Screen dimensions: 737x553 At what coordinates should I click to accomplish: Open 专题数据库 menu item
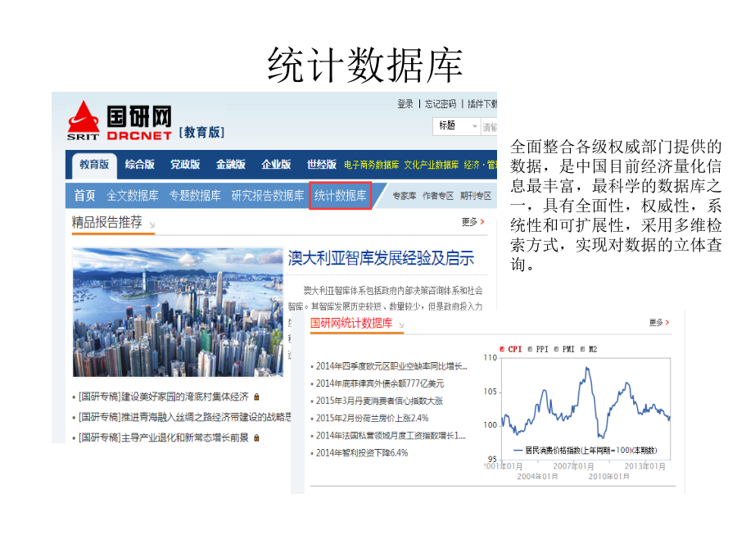(195, 196)
